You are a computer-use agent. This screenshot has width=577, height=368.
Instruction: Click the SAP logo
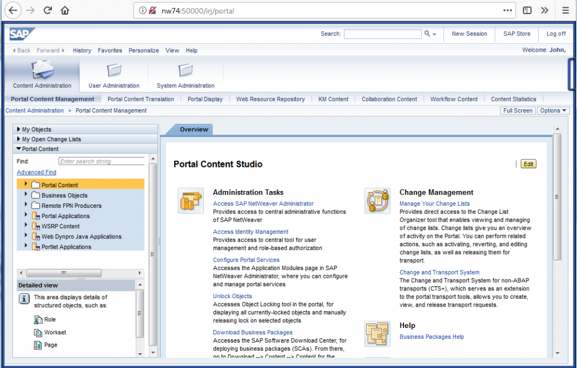[21, 34]
